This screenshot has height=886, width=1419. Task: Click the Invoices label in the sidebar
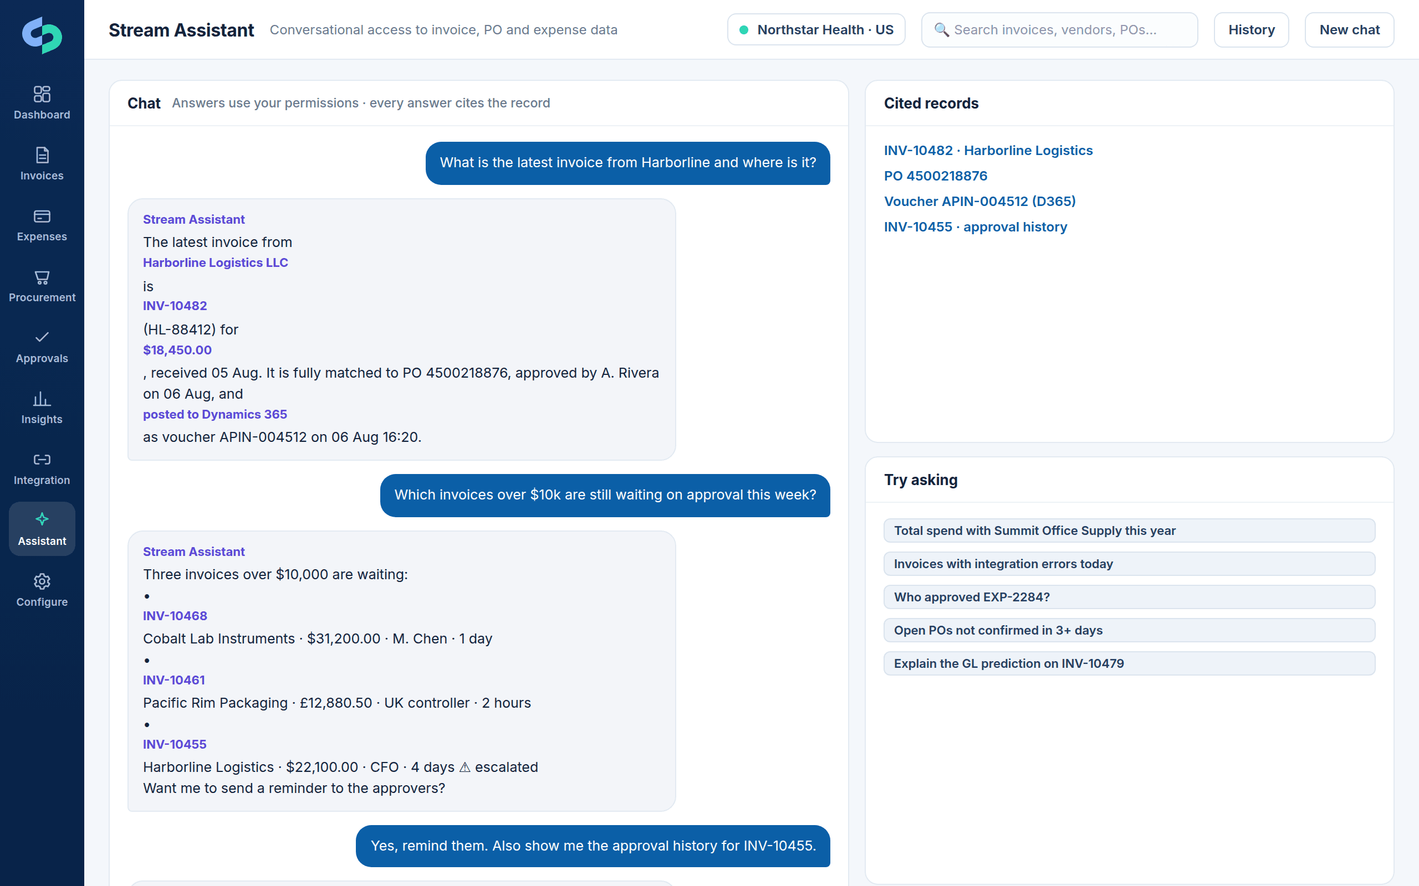(x=42, y=176)
